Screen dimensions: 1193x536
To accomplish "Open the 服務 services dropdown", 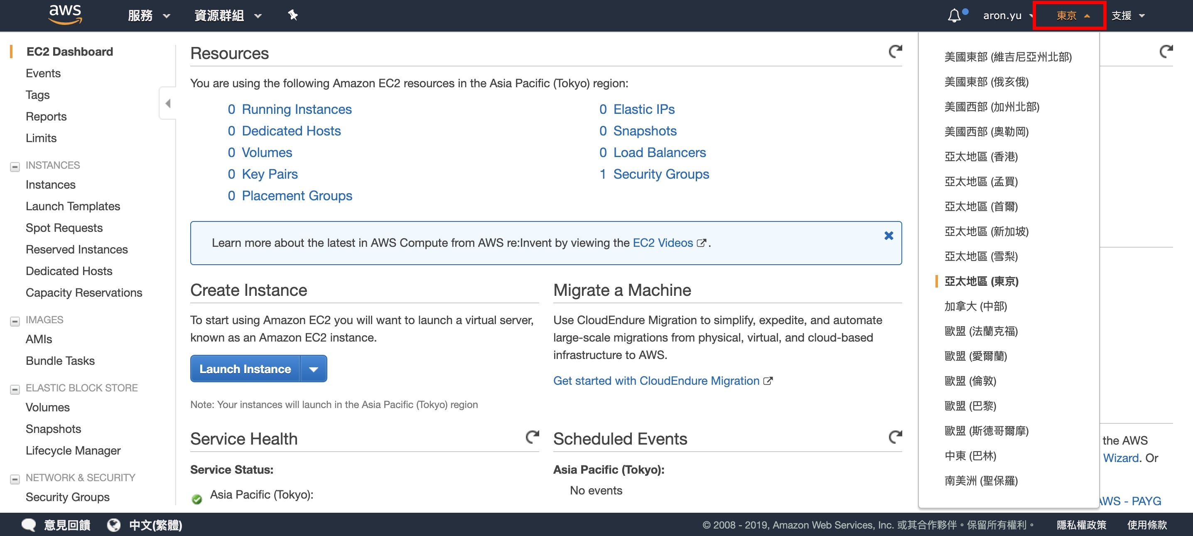I will (x=149, y=16).
